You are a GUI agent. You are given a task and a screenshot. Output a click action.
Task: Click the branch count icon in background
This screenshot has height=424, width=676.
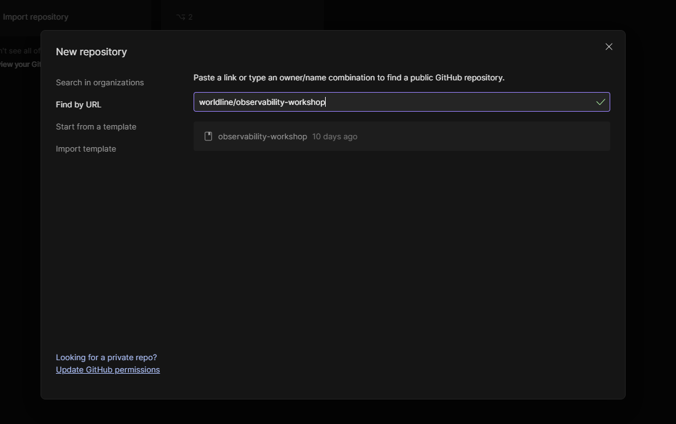click(181, 17)
